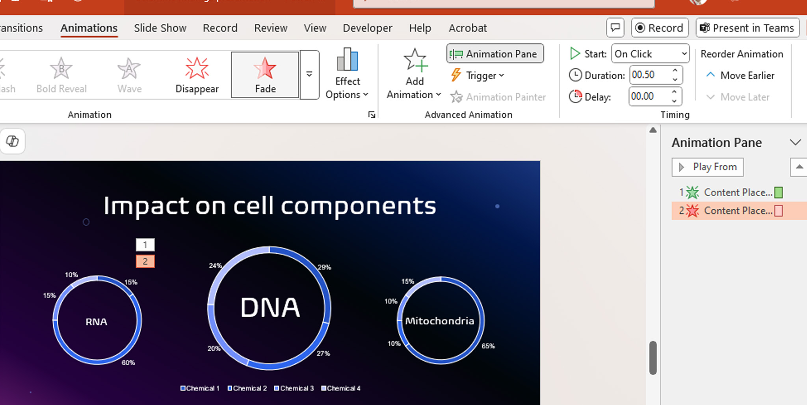The height and width of the screenshot is (405, 807).
Task: Click the slide scrollbar up arrow
Action: (653, 130)
